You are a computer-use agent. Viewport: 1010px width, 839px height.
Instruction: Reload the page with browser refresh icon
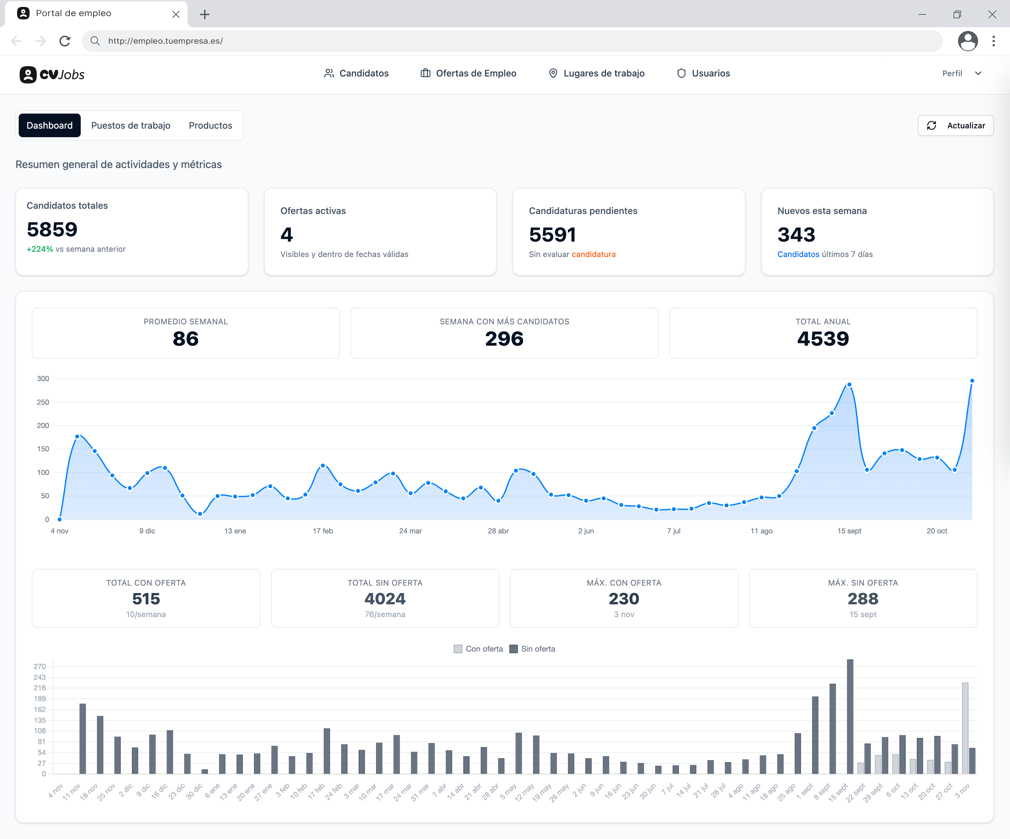click(x=65, y=41)
